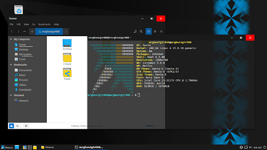Switch to list view
This screenshot has height=150, width=267.
click(155, 32)
